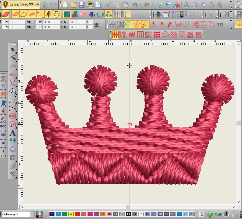Toggle rulers and guides icon
Image resolution: width=242 pixels, height=219 pixels.
[127, 14]
